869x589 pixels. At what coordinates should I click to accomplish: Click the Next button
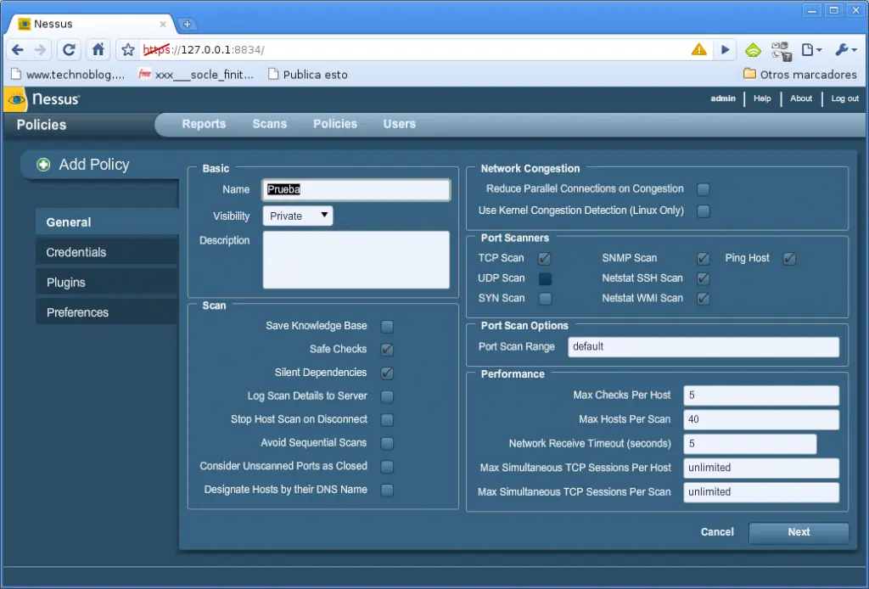799,532
